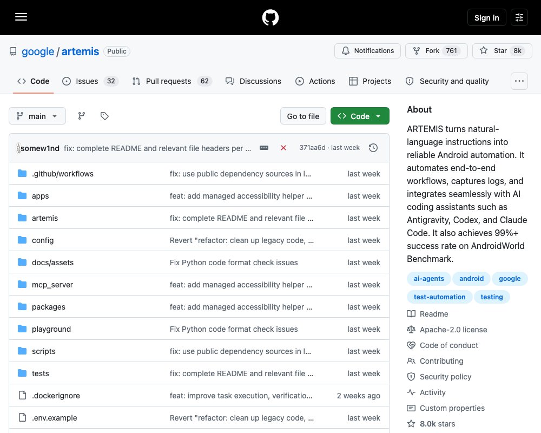
Task: Switch to the Code tab
Action: 34,81
